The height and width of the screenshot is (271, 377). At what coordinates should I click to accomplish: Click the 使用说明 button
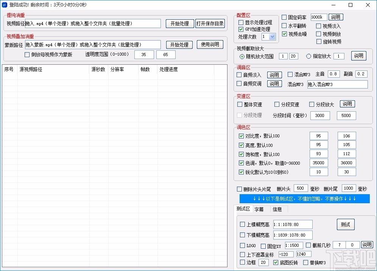tap(210, 44)
